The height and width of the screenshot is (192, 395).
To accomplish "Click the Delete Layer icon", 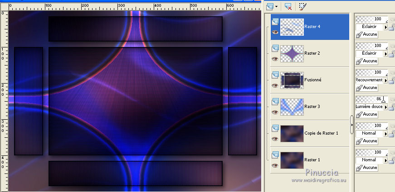I will (288, 6).
